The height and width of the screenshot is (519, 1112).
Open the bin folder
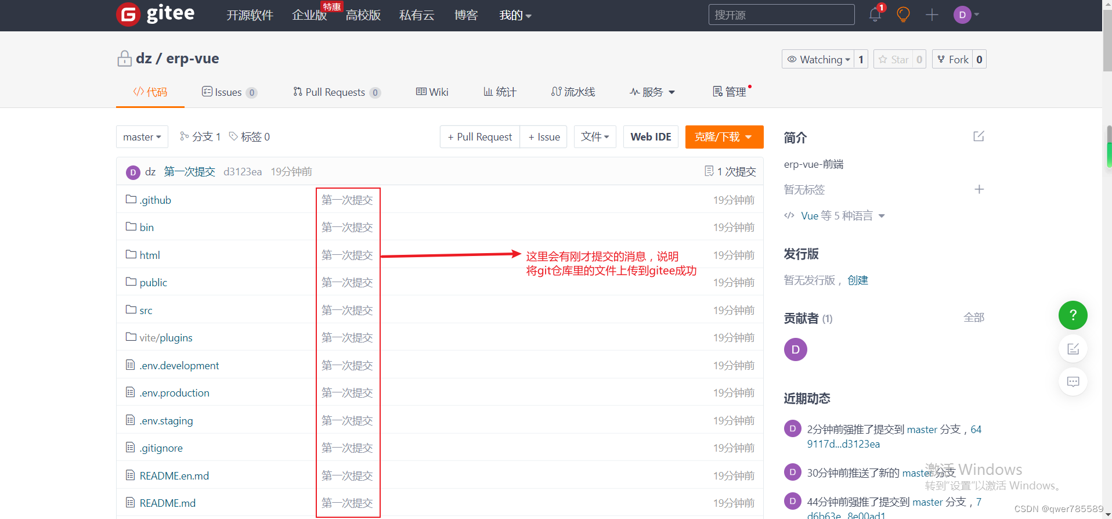pos(146,228)
